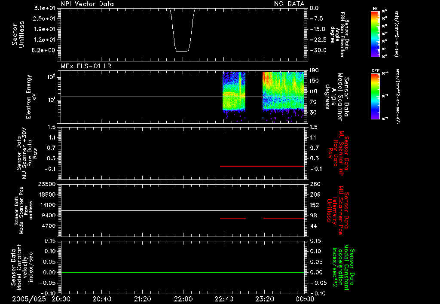Click the "98" telemetry tick value
The width and height of the screenshot is (440, 304).
313,216
